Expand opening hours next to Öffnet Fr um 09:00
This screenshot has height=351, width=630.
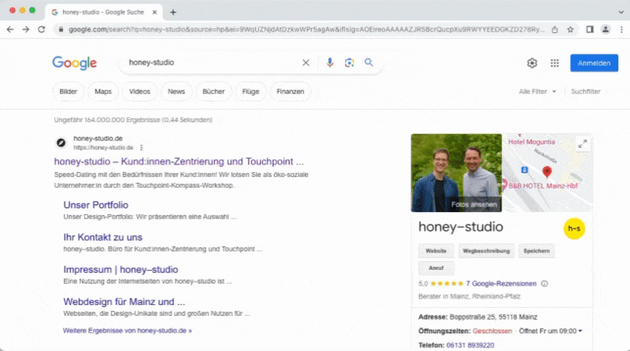point(580,331)
